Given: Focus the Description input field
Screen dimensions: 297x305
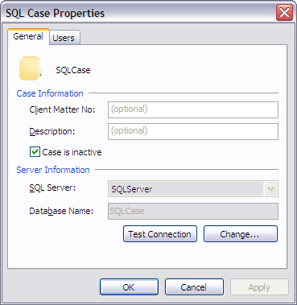Looking at the screenshot, I should pos(193,131).
